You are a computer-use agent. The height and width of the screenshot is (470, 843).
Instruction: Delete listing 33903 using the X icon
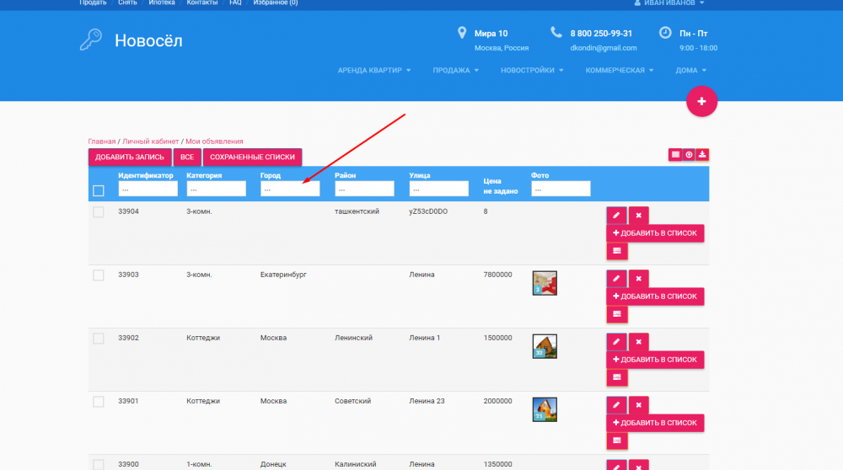(x=638, y=278)
